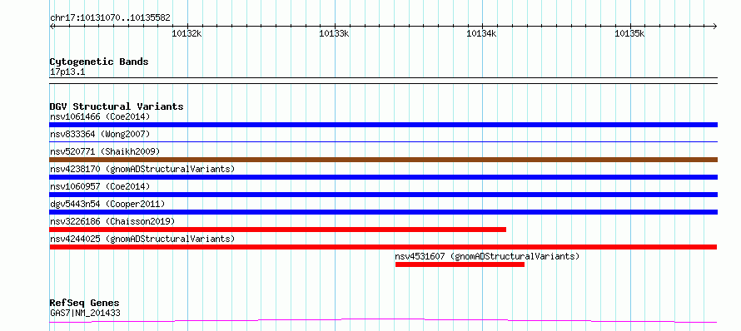Click the right arrowhead of the ruler
The image size is (741, 331).
point(715,26)
